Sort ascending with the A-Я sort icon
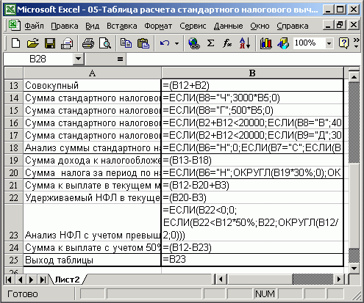 point(245,43)
